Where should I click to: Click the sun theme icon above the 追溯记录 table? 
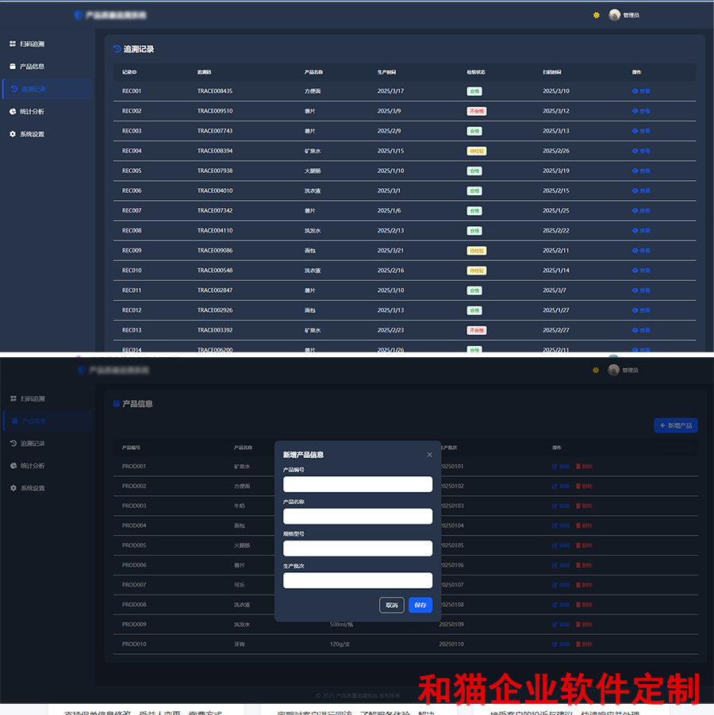pyautogui.click(x=596, y=15)
